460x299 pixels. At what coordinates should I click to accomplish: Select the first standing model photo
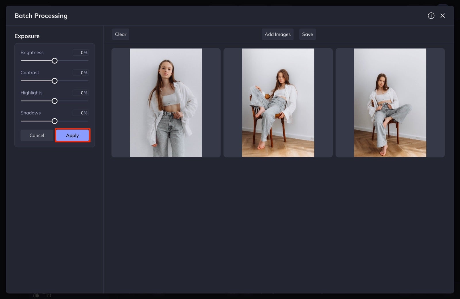point(166,103)
